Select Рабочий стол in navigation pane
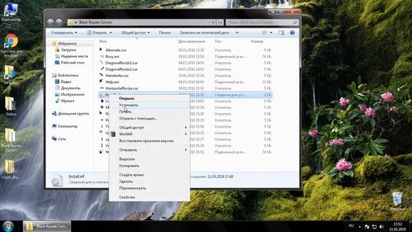This screenshot has width=412, height=232. [x=73, y=63]
